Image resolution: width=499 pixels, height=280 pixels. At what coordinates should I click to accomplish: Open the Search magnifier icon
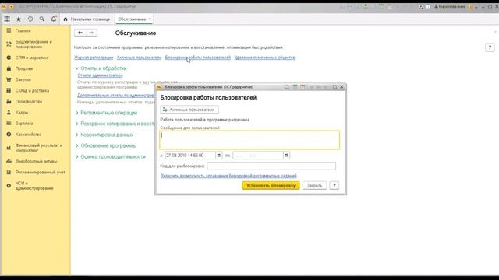click(x=41, y=19)
